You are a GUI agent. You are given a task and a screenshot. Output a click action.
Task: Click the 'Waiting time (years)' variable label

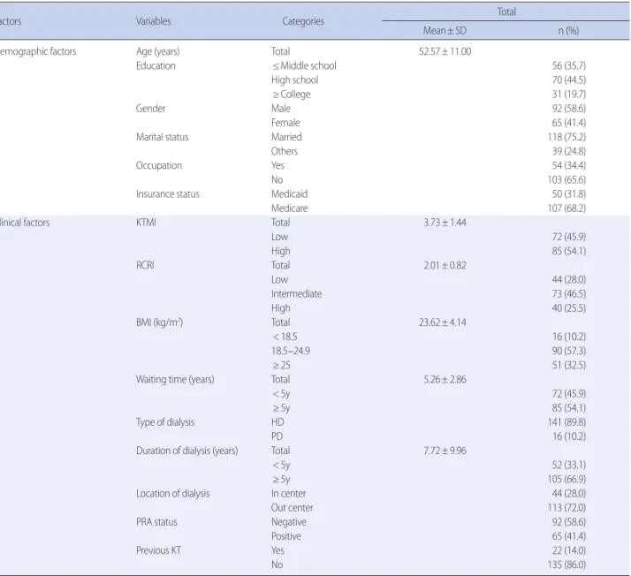[x=175, y=380]
